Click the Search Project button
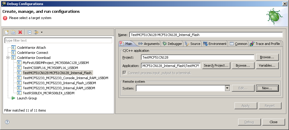The height and width of the screenshot is (130, 289). pos(216,65)
